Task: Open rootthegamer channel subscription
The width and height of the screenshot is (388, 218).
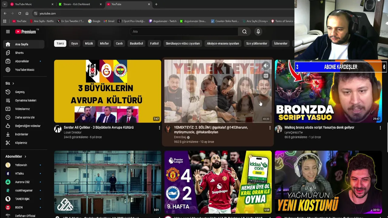Action: (x=24, y=190)
